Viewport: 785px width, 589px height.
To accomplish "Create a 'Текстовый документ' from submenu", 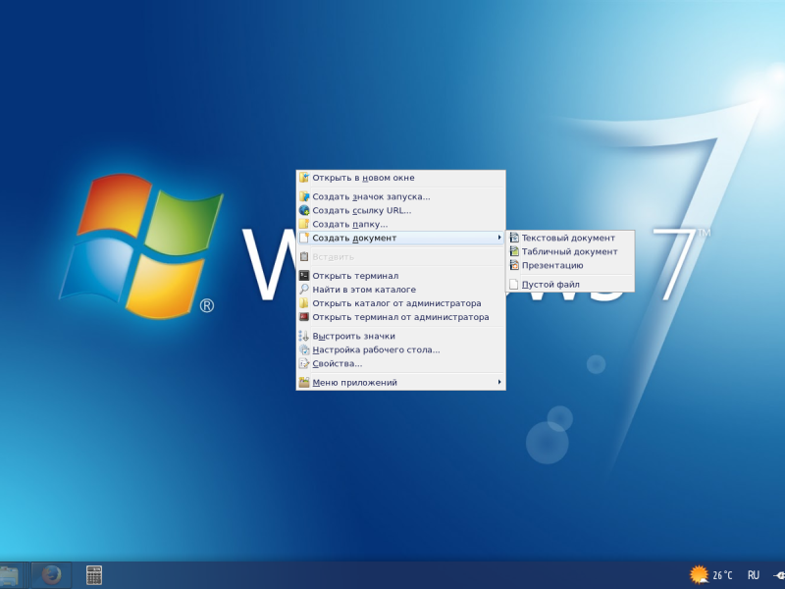I will coord(570,238).
